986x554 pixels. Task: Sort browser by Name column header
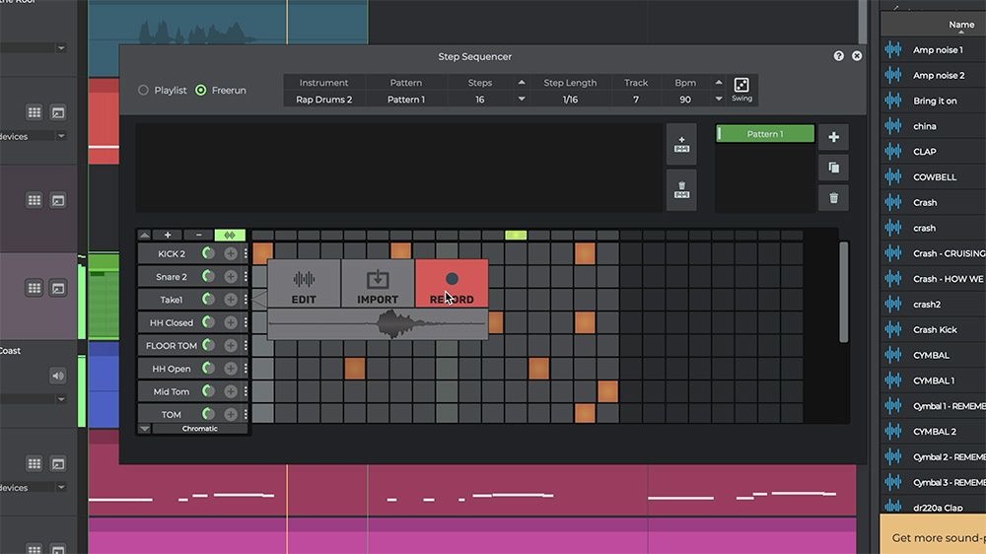(961, 25)
